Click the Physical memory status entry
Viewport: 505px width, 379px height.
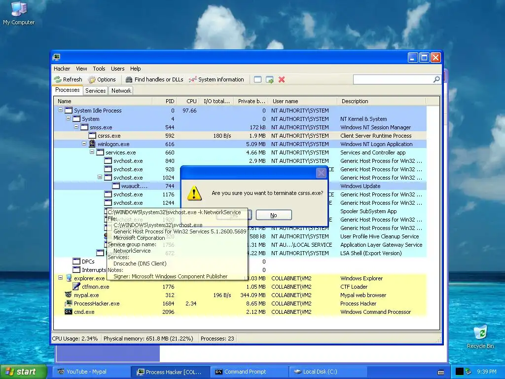click(148, 339)
